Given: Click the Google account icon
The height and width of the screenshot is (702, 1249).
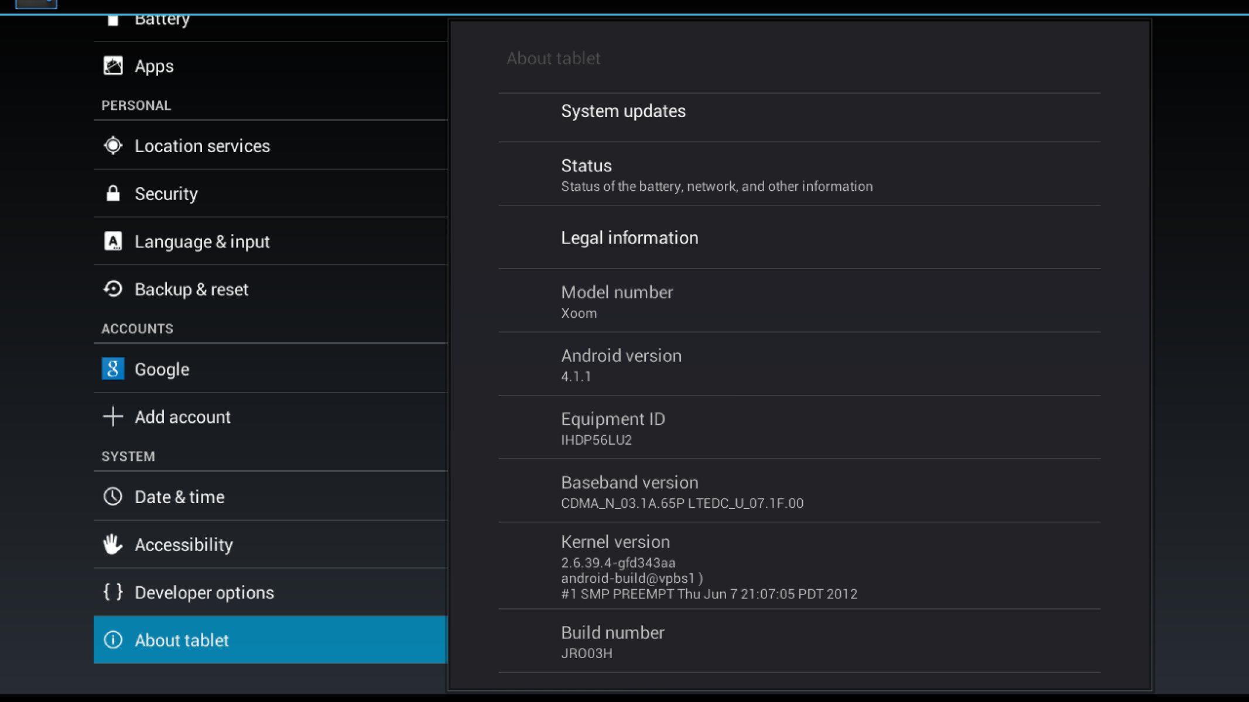Looking at the screenshot, I should click(113, 369).
